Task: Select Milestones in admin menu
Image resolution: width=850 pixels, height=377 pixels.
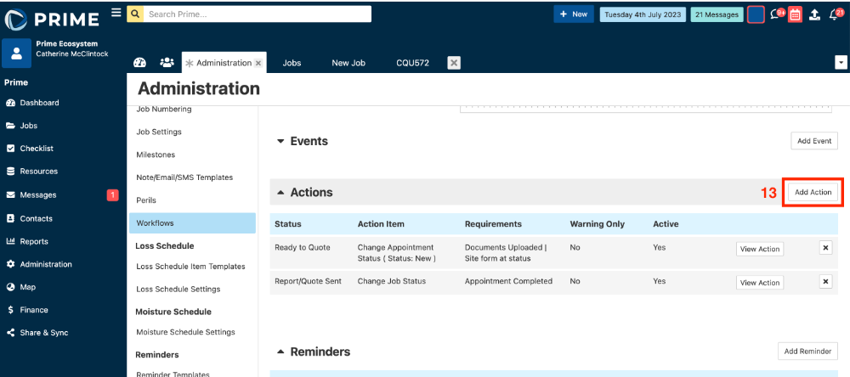Action: [156, 155]
